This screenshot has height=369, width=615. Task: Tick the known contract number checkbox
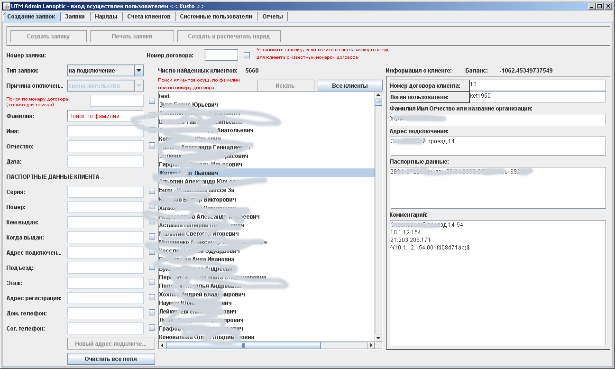[247, 55]
